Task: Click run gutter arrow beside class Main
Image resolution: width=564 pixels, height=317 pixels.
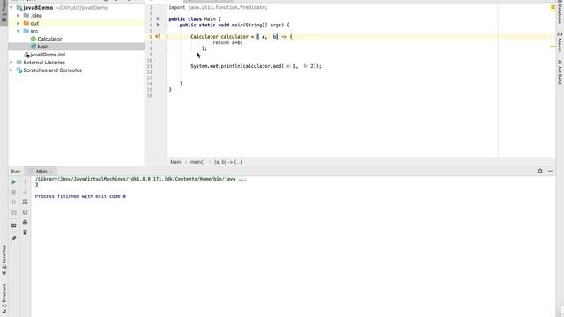Action: point(158,18)
